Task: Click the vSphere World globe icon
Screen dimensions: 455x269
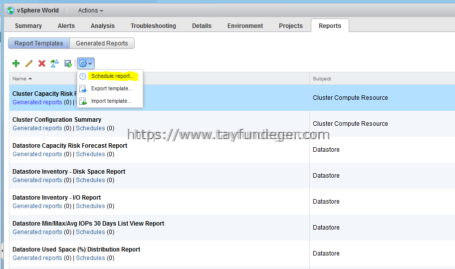Action: point(10,10)
